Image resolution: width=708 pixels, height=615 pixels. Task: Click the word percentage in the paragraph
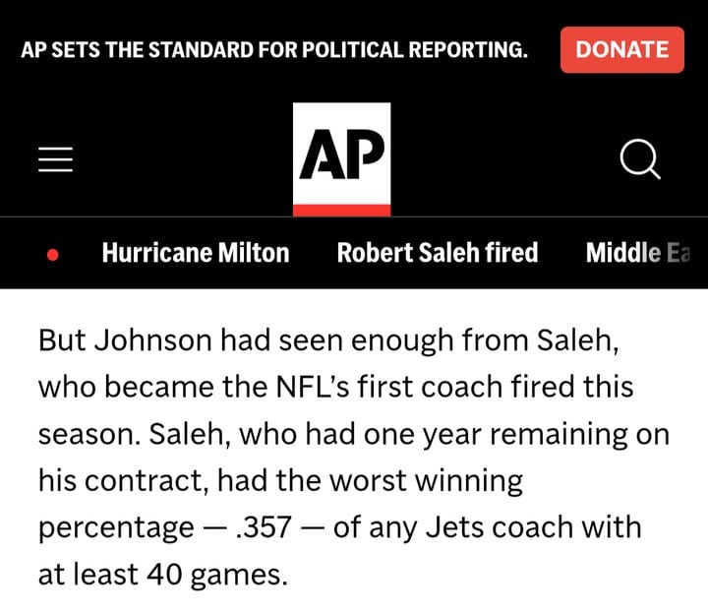(116, 528)
